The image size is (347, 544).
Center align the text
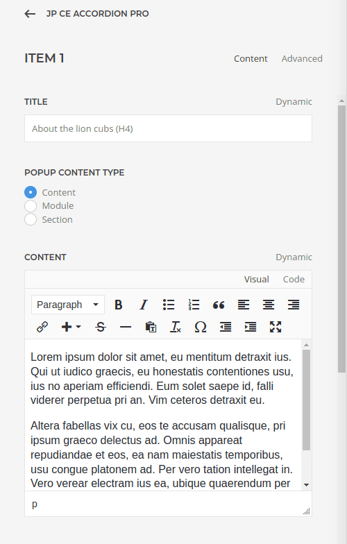click(269, 305)
